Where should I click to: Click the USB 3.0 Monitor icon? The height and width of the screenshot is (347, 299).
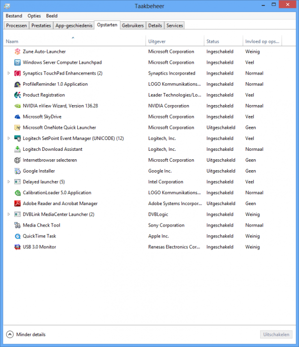pyautogui.click(x=17, y=247)
